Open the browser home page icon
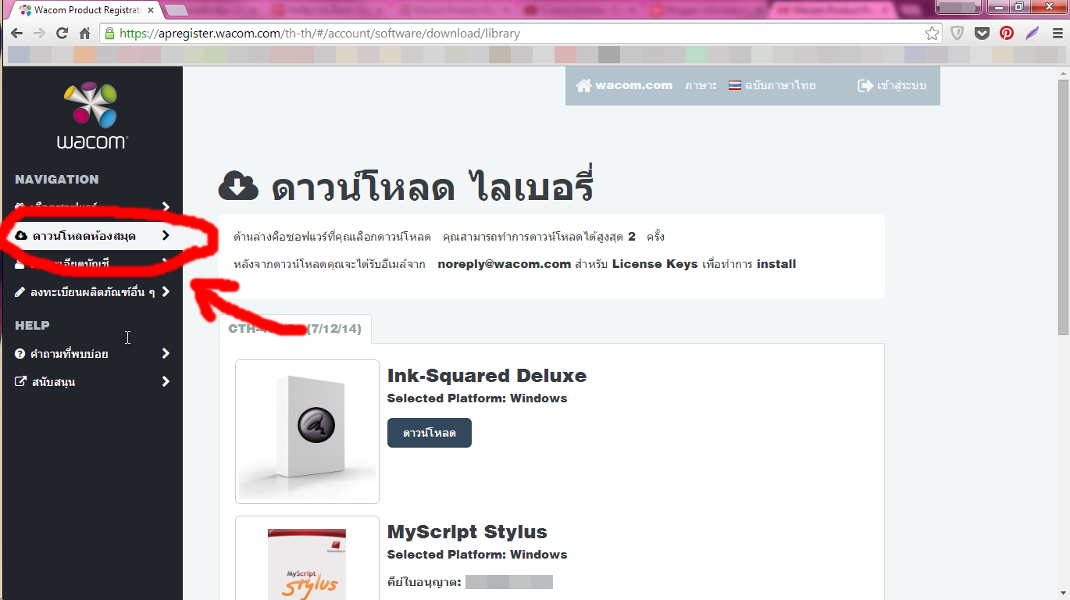Image resolution: width=1070 pixels, height=600 pixels. pyautogui.click(x=84, y=34)
